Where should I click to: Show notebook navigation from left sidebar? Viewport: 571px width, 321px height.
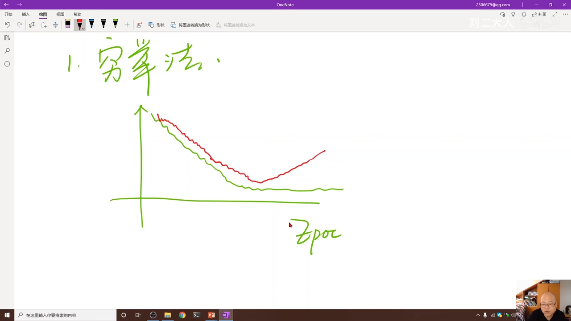7,38
